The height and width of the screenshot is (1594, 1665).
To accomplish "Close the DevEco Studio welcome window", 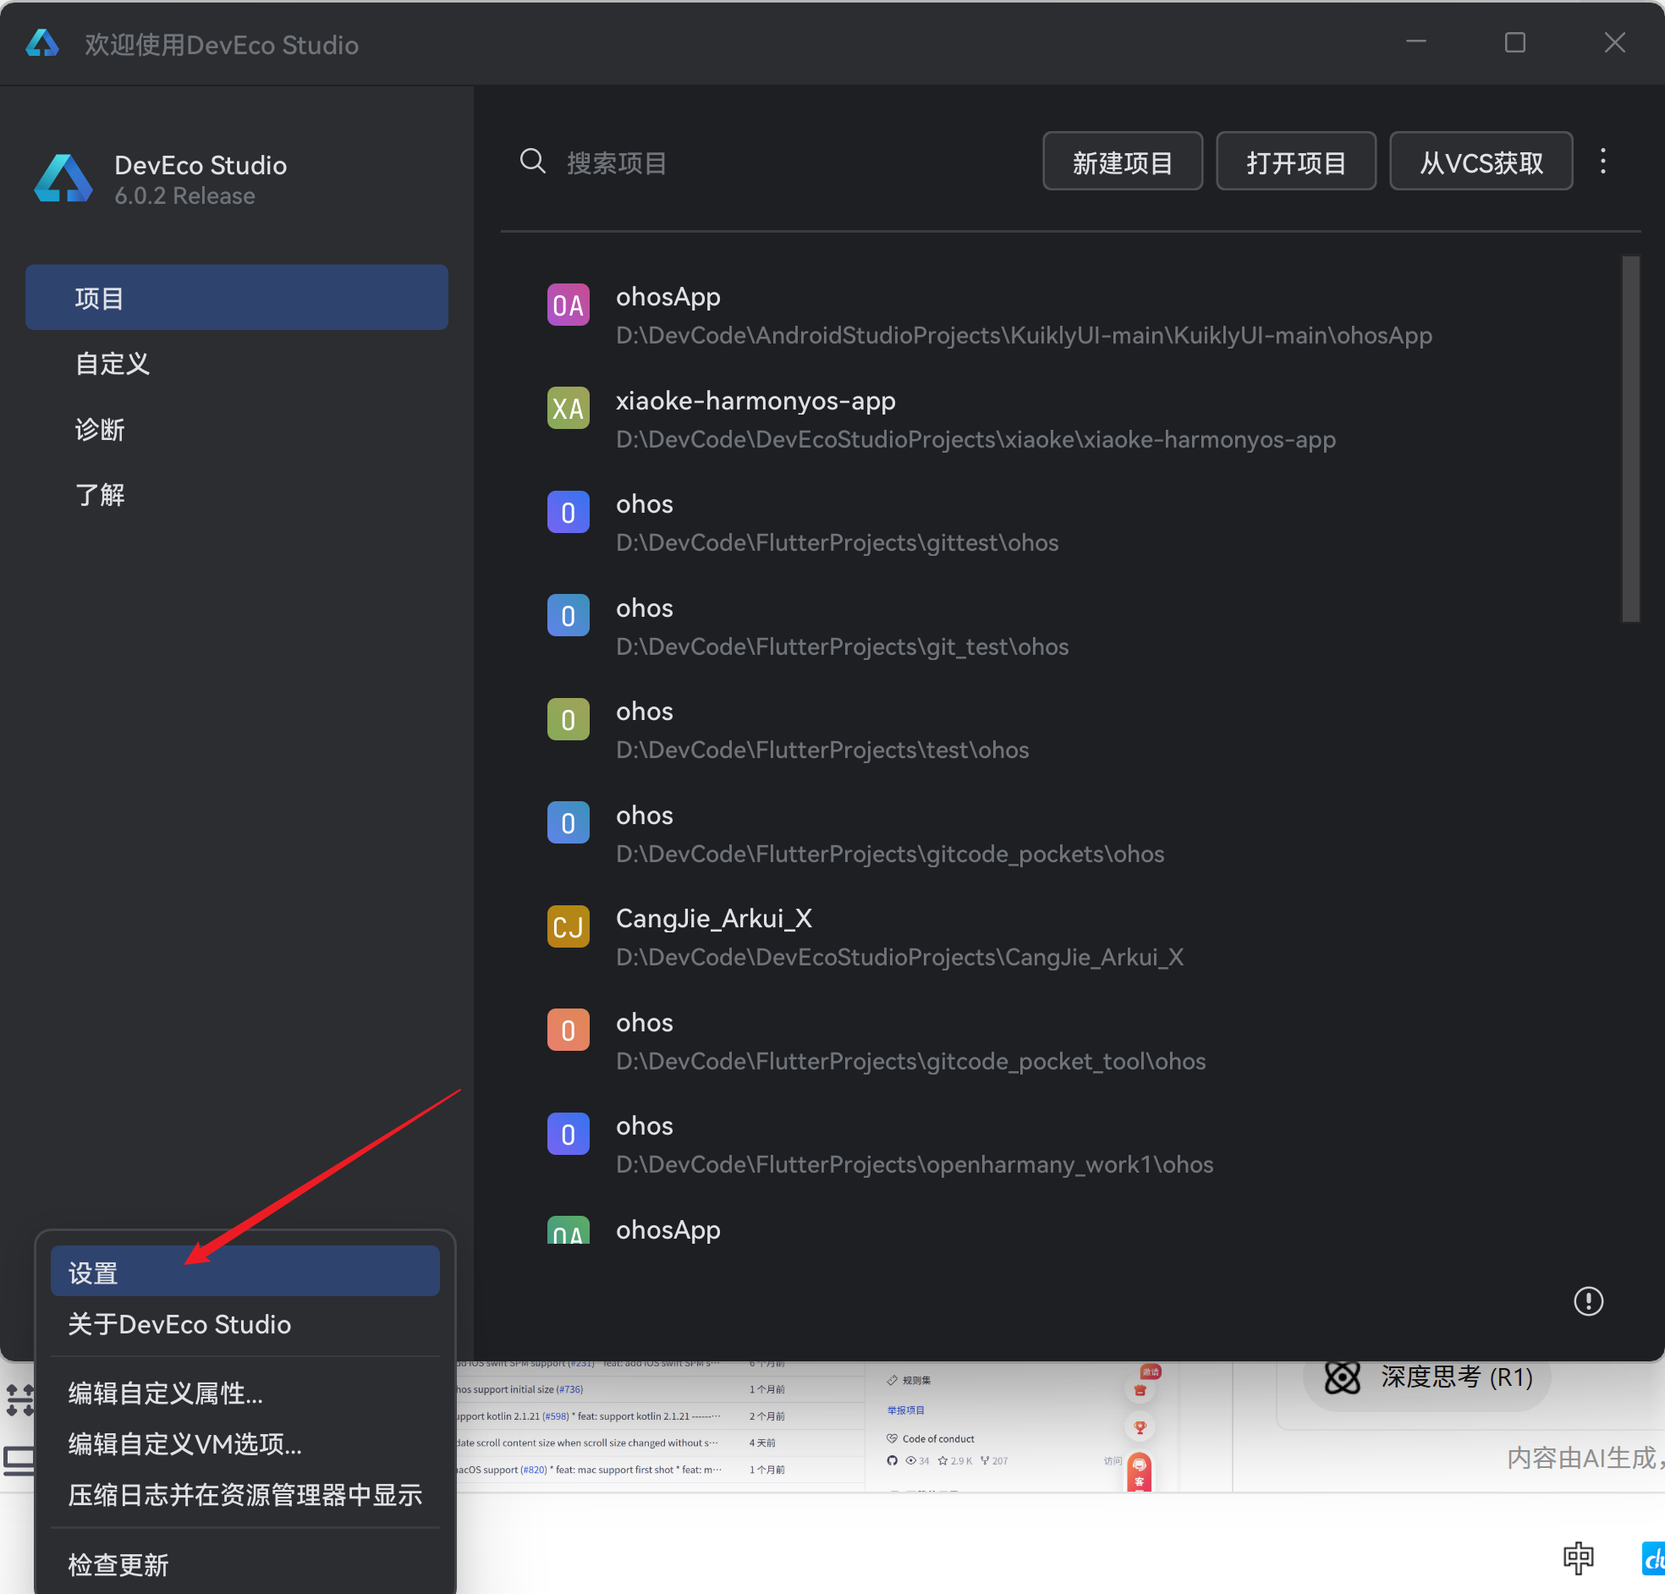I will tap(1614, 42).
